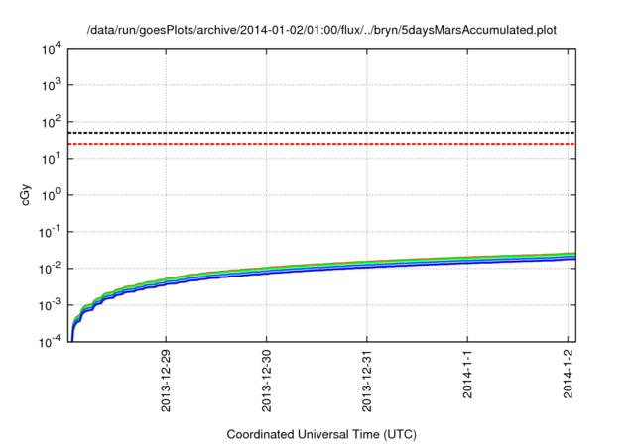635x444 pixels.
Task: Click the 10^0 y-axis tick label
Action: pyautogui.click(x=51, y=195)
